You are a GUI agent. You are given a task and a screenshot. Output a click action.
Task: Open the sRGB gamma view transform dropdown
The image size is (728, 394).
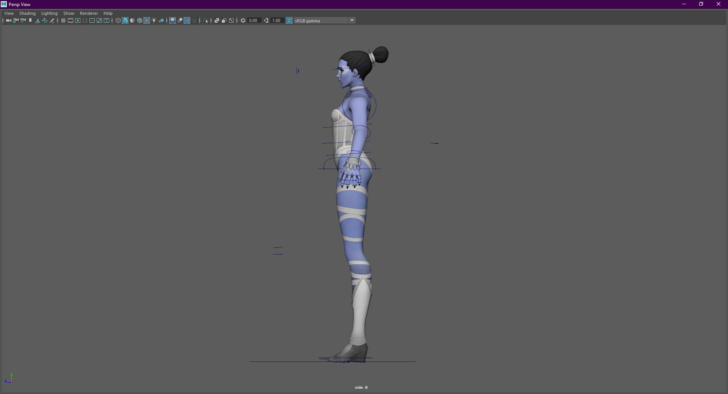pyautogui.click(x=352, y=20)
